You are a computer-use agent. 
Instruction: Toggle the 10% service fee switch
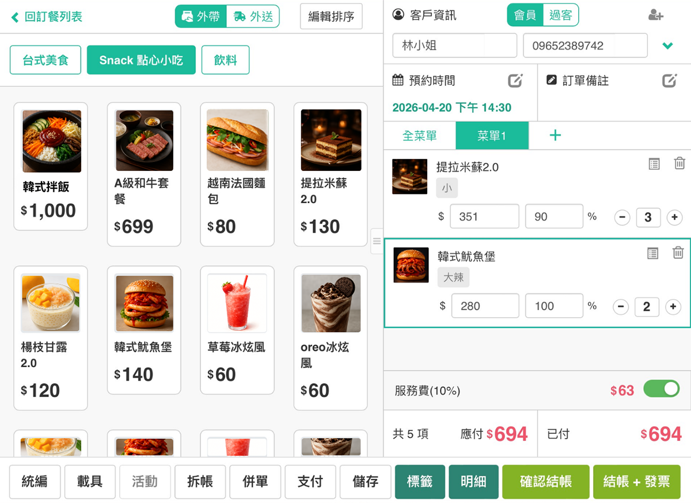click(662, 390)
